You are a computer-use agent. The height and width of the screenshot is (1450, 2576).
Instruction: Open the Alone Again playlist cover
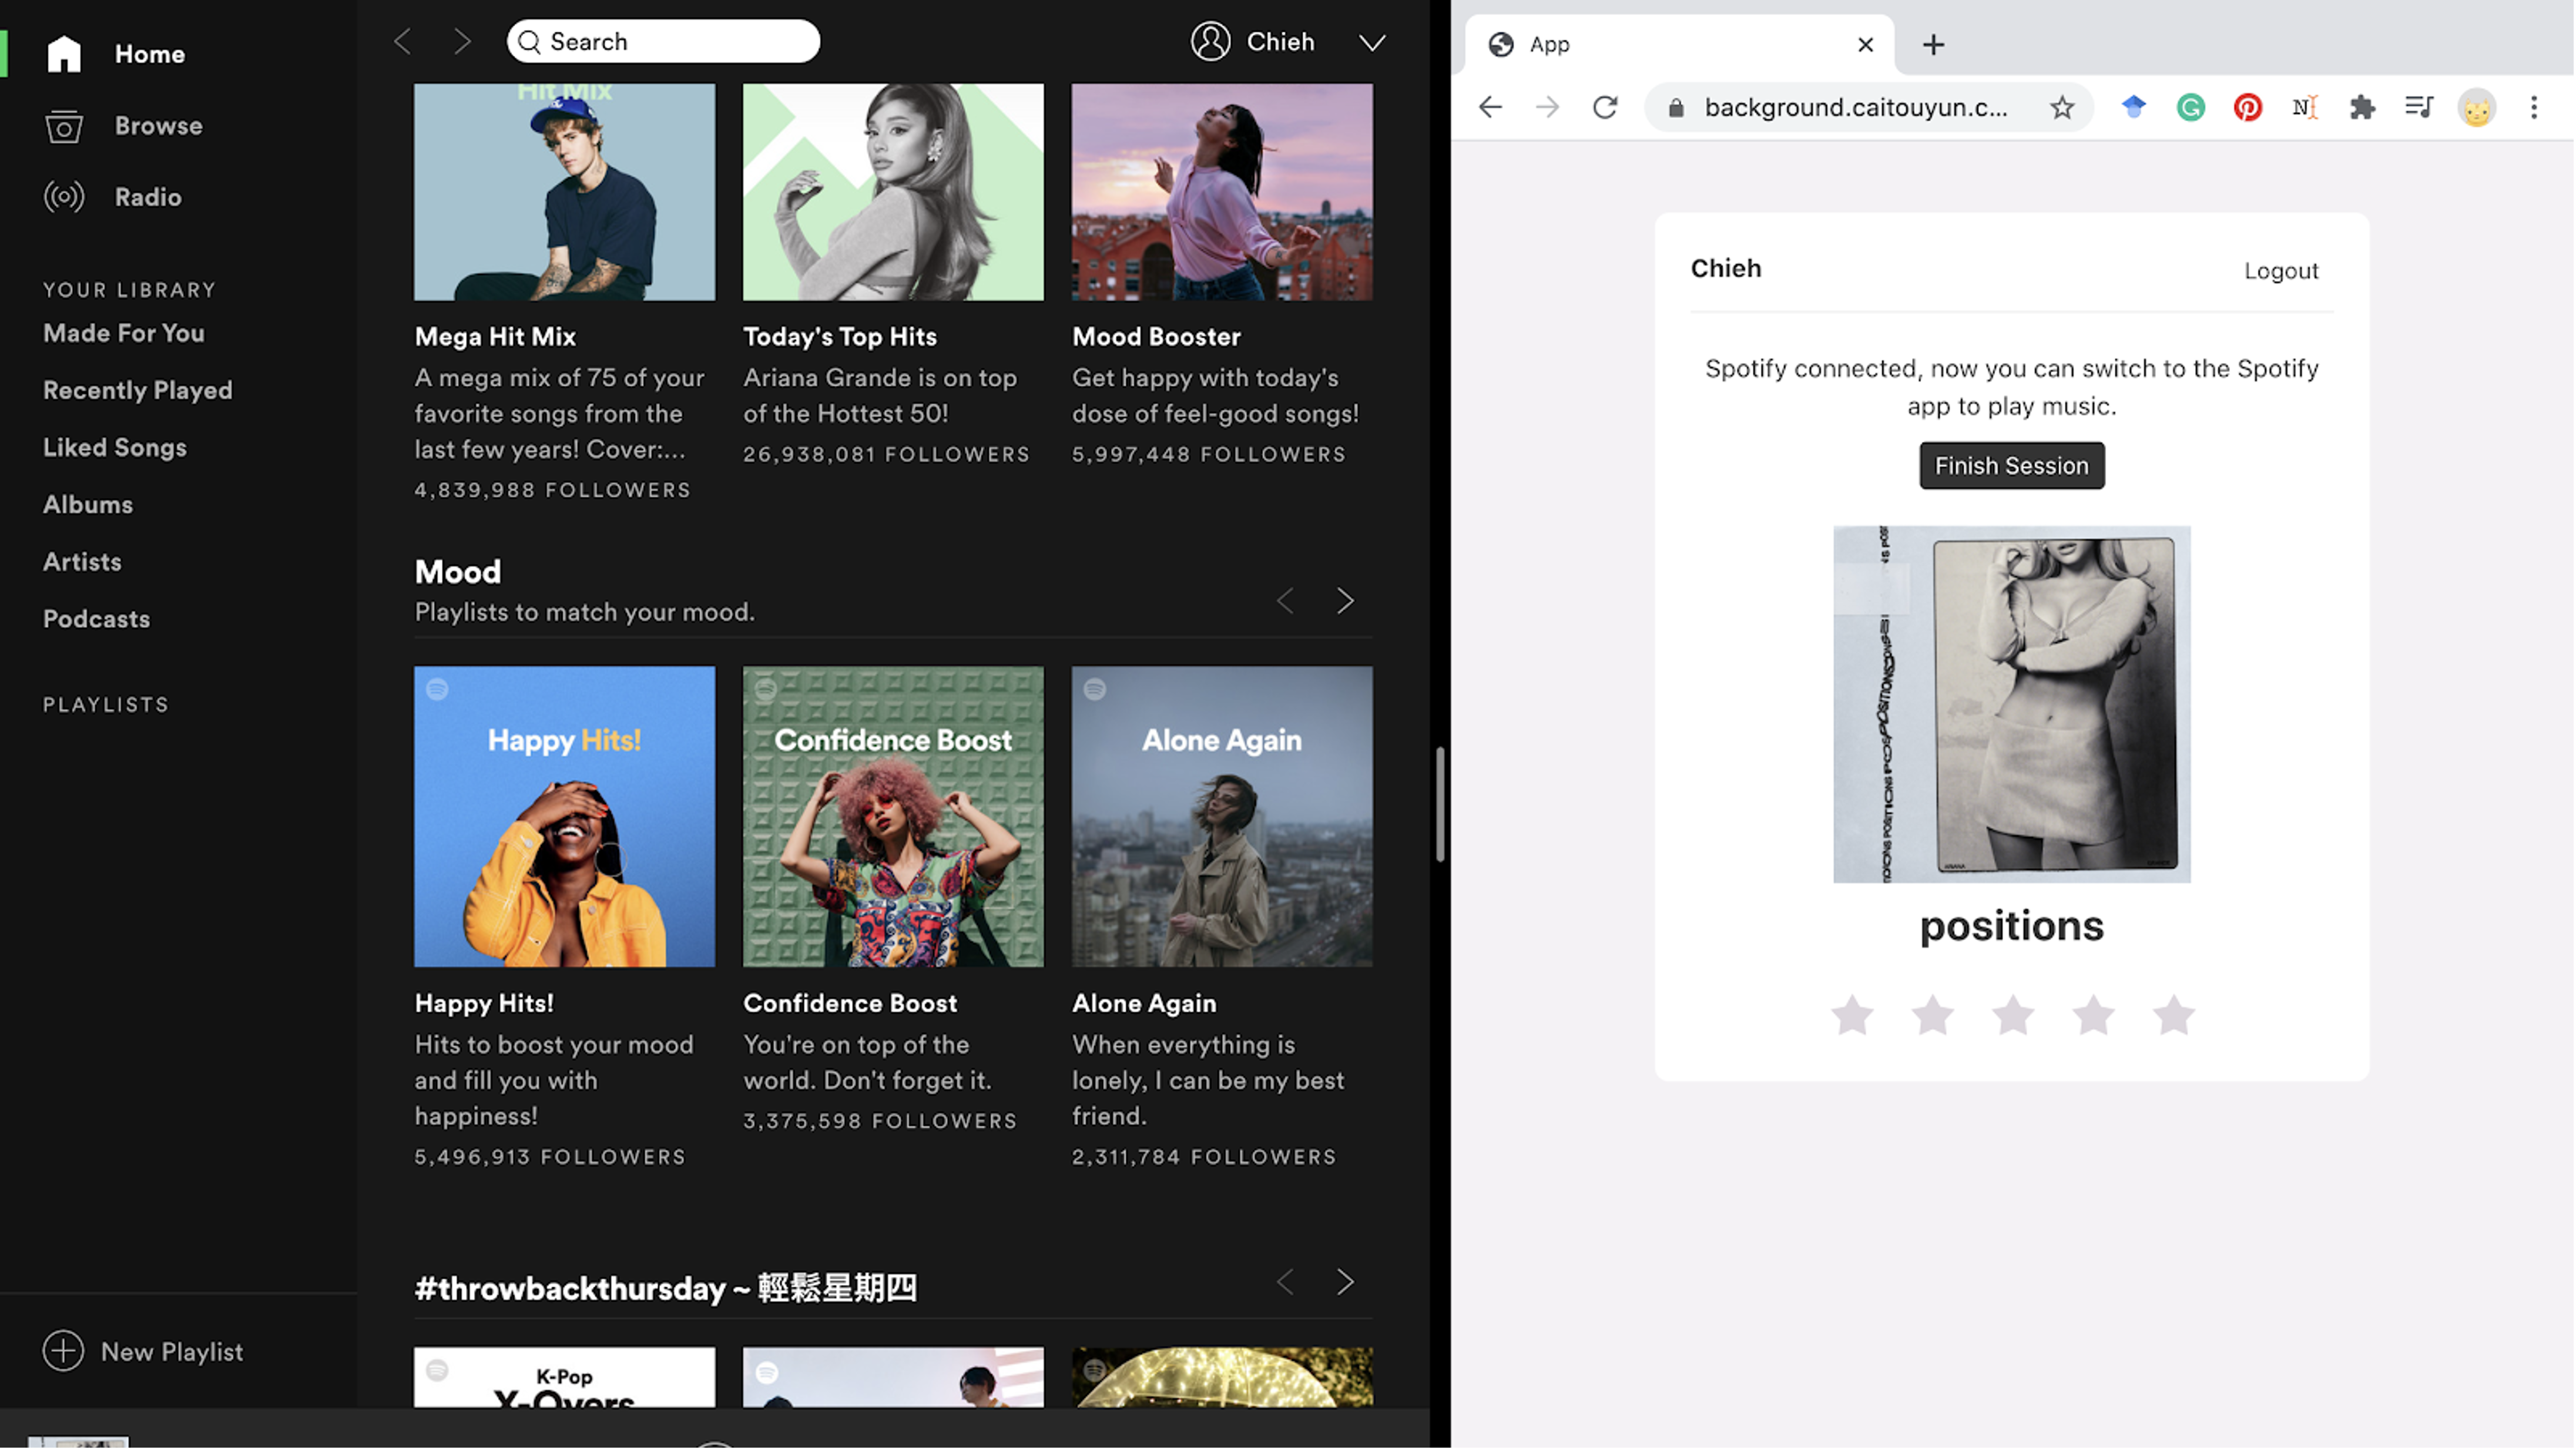pos(1222,817)
